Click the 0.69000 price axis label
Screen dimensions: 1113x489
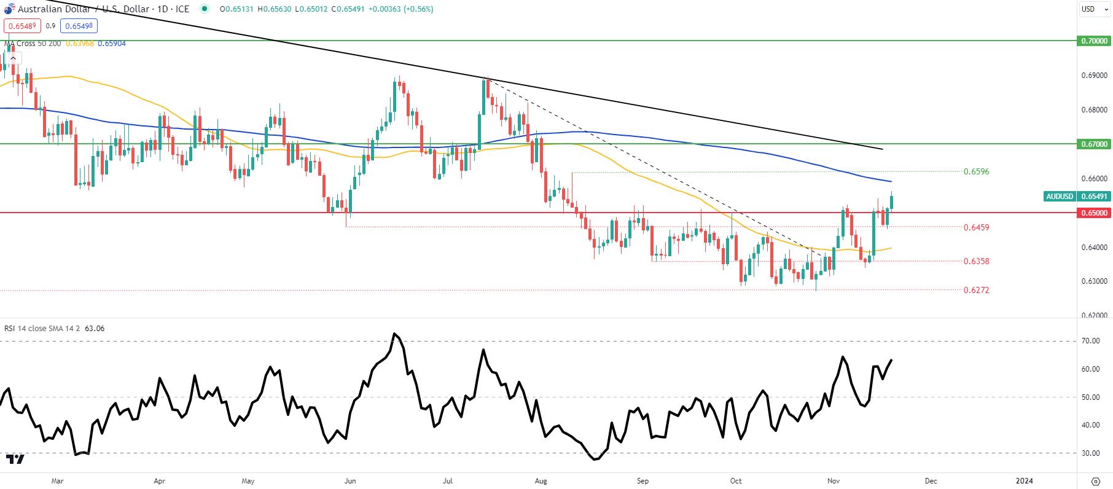[1095, 76]
